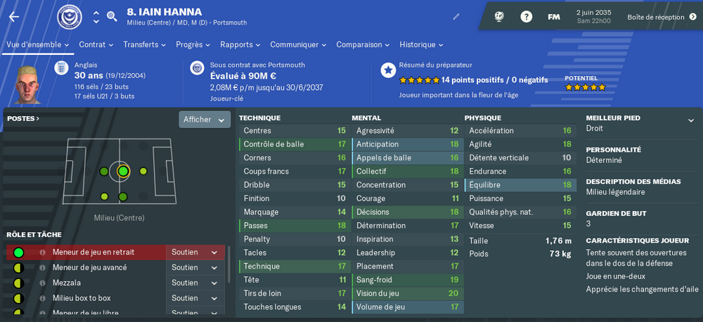Image resolution: width=703 pixels, height=322 pixels.
Task: Click the Portsmouth club crest in the header
Action: pyautogui.click(x=70, y=17)
